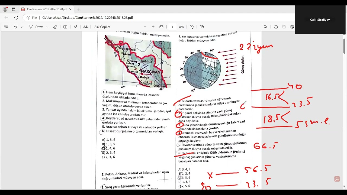Click the scroll up arrow of the scrollbar
The image size is (347, 195).
(x=344, y=34)
